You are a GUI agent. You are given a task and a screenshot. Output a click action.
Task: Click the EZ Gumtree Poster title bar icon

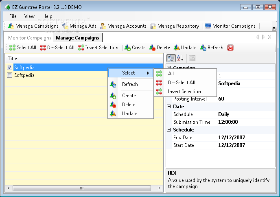pos(8,7)
